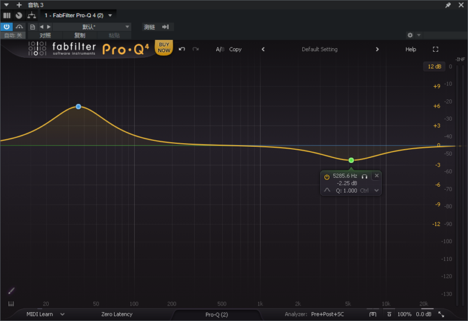Enter full screen mode via square icon
The width and height of the screenshot is (468, 321).
(435, 49)
